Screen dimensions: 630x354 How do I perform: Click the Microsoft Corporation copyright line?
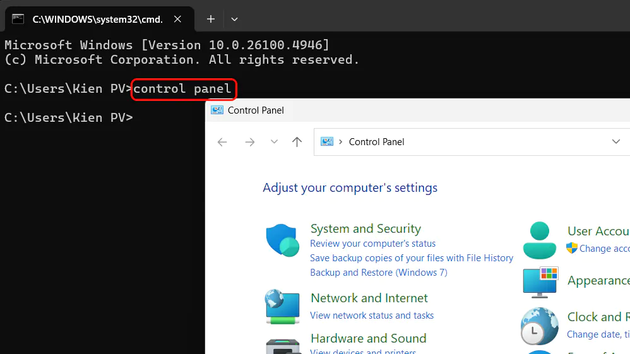click(182, 60)
